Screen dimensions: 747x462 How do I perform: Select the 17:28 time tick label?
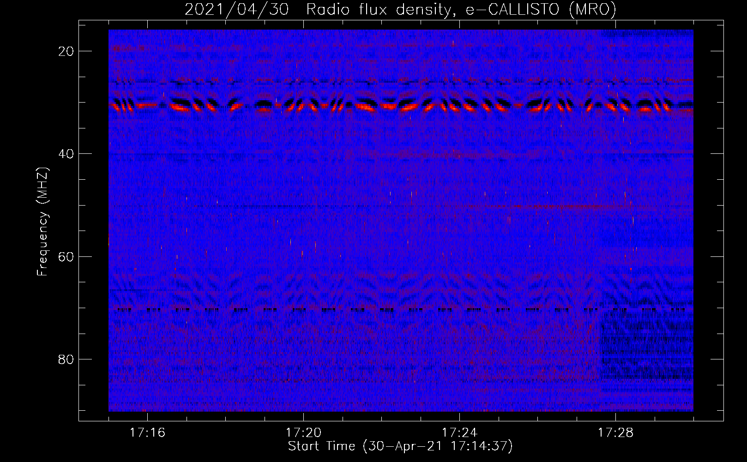click(x=615, y=433)
